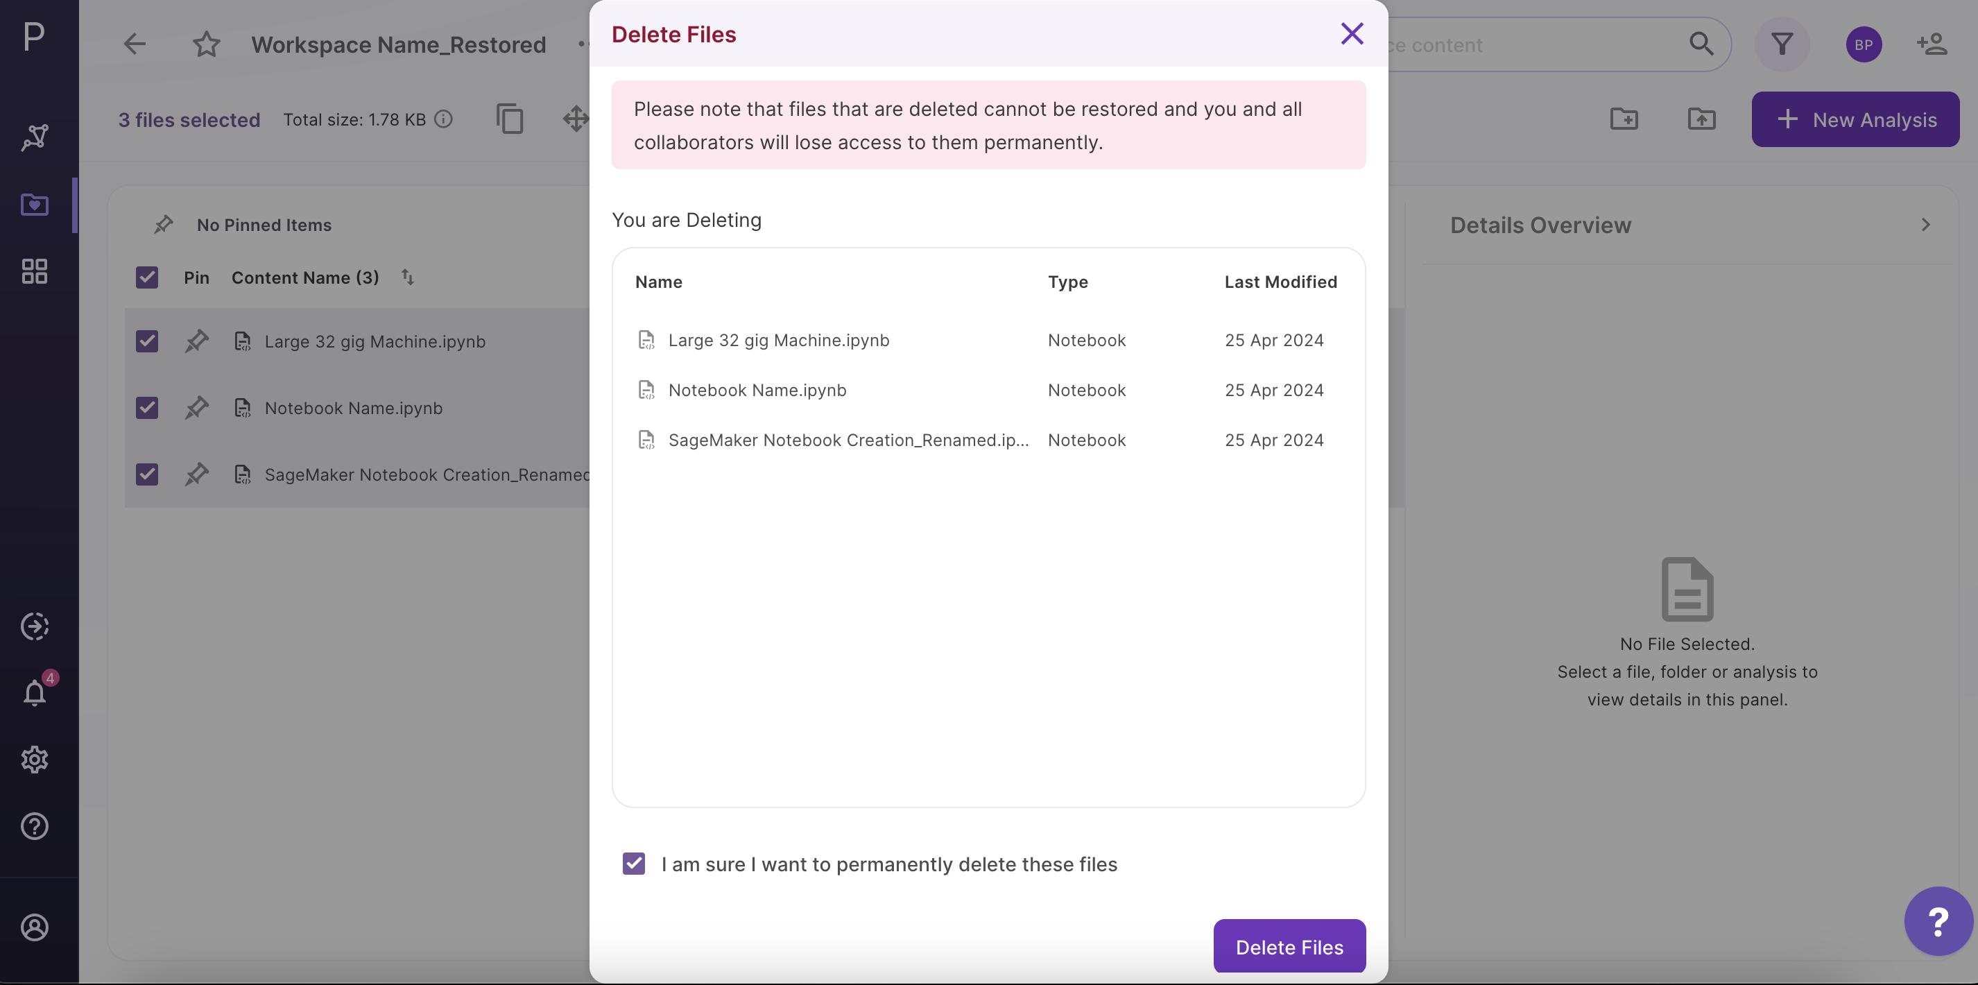Open the BP user avatar menu

point(1863,44)
